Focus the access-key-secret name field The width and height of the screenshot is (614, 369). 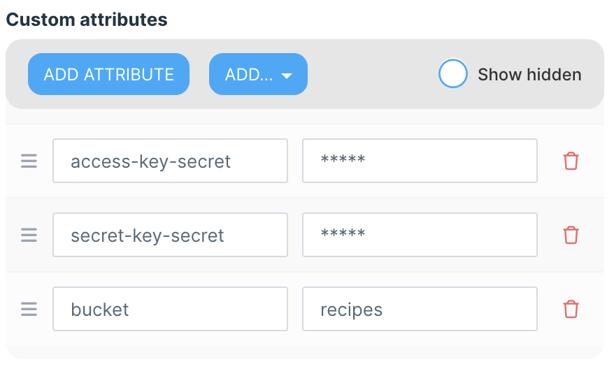pos(170,161)
